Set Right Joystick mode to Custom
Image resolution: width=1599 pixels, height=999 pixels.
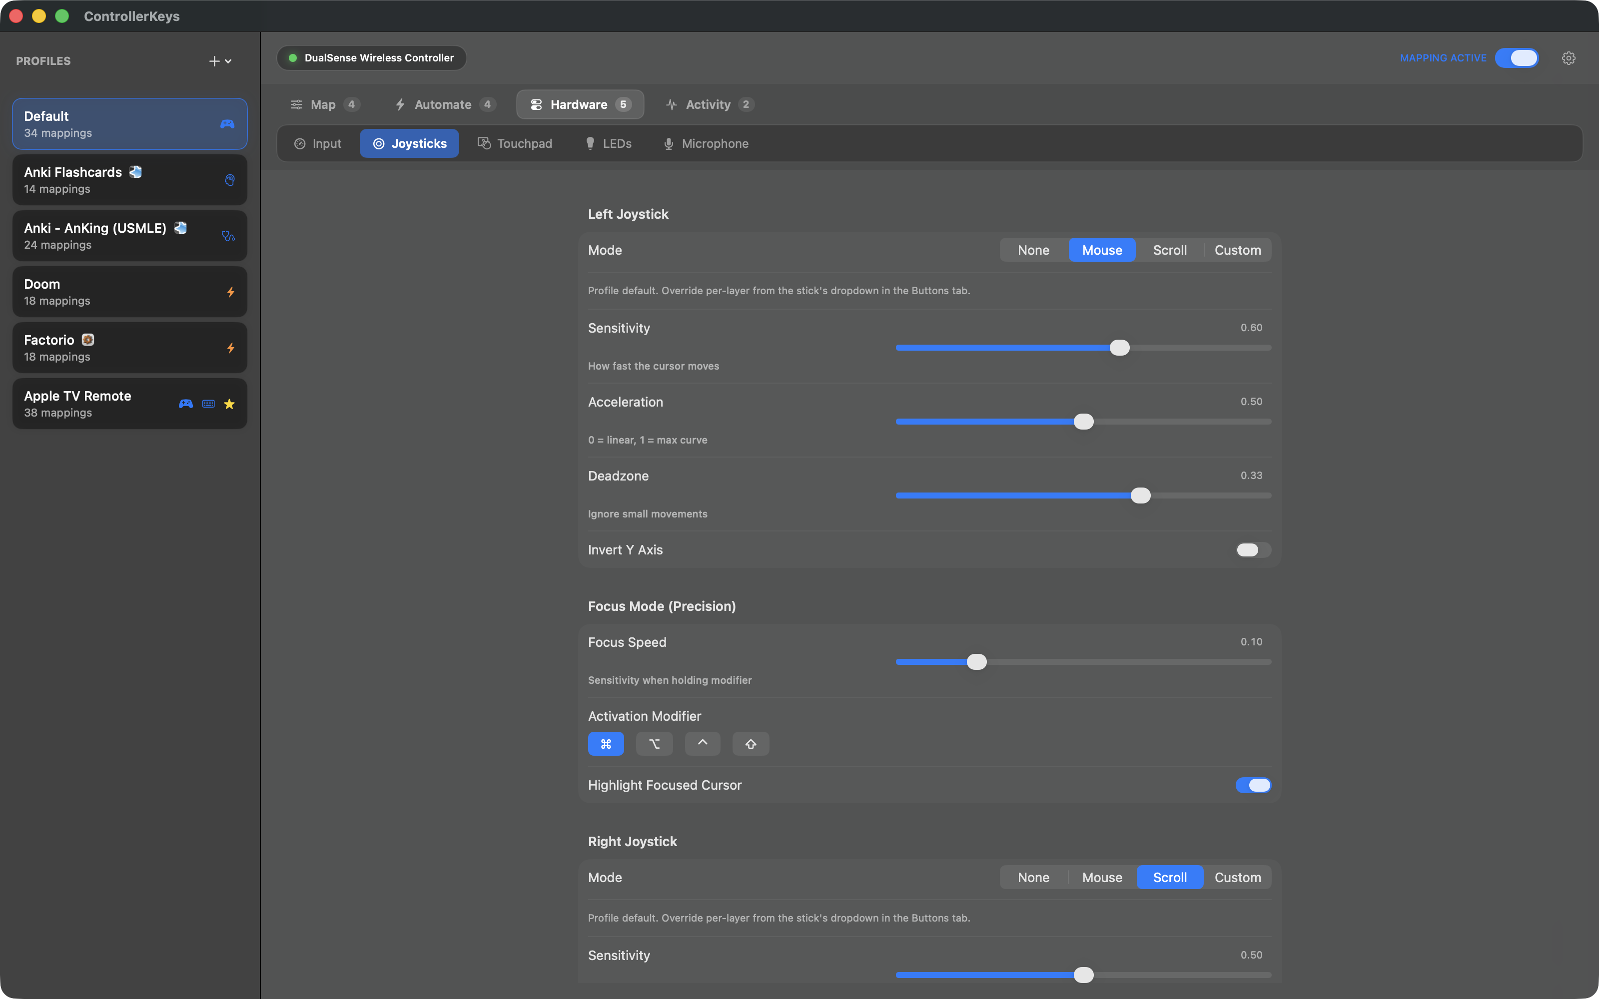click(x=1238, y=878)
